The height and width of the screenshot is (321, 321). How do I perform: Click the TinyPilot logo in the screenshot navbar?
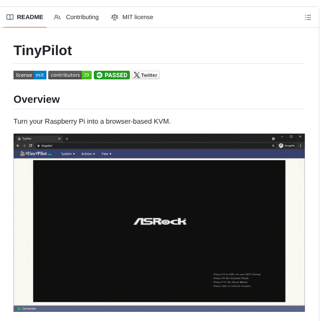click(x=36, y=154)
